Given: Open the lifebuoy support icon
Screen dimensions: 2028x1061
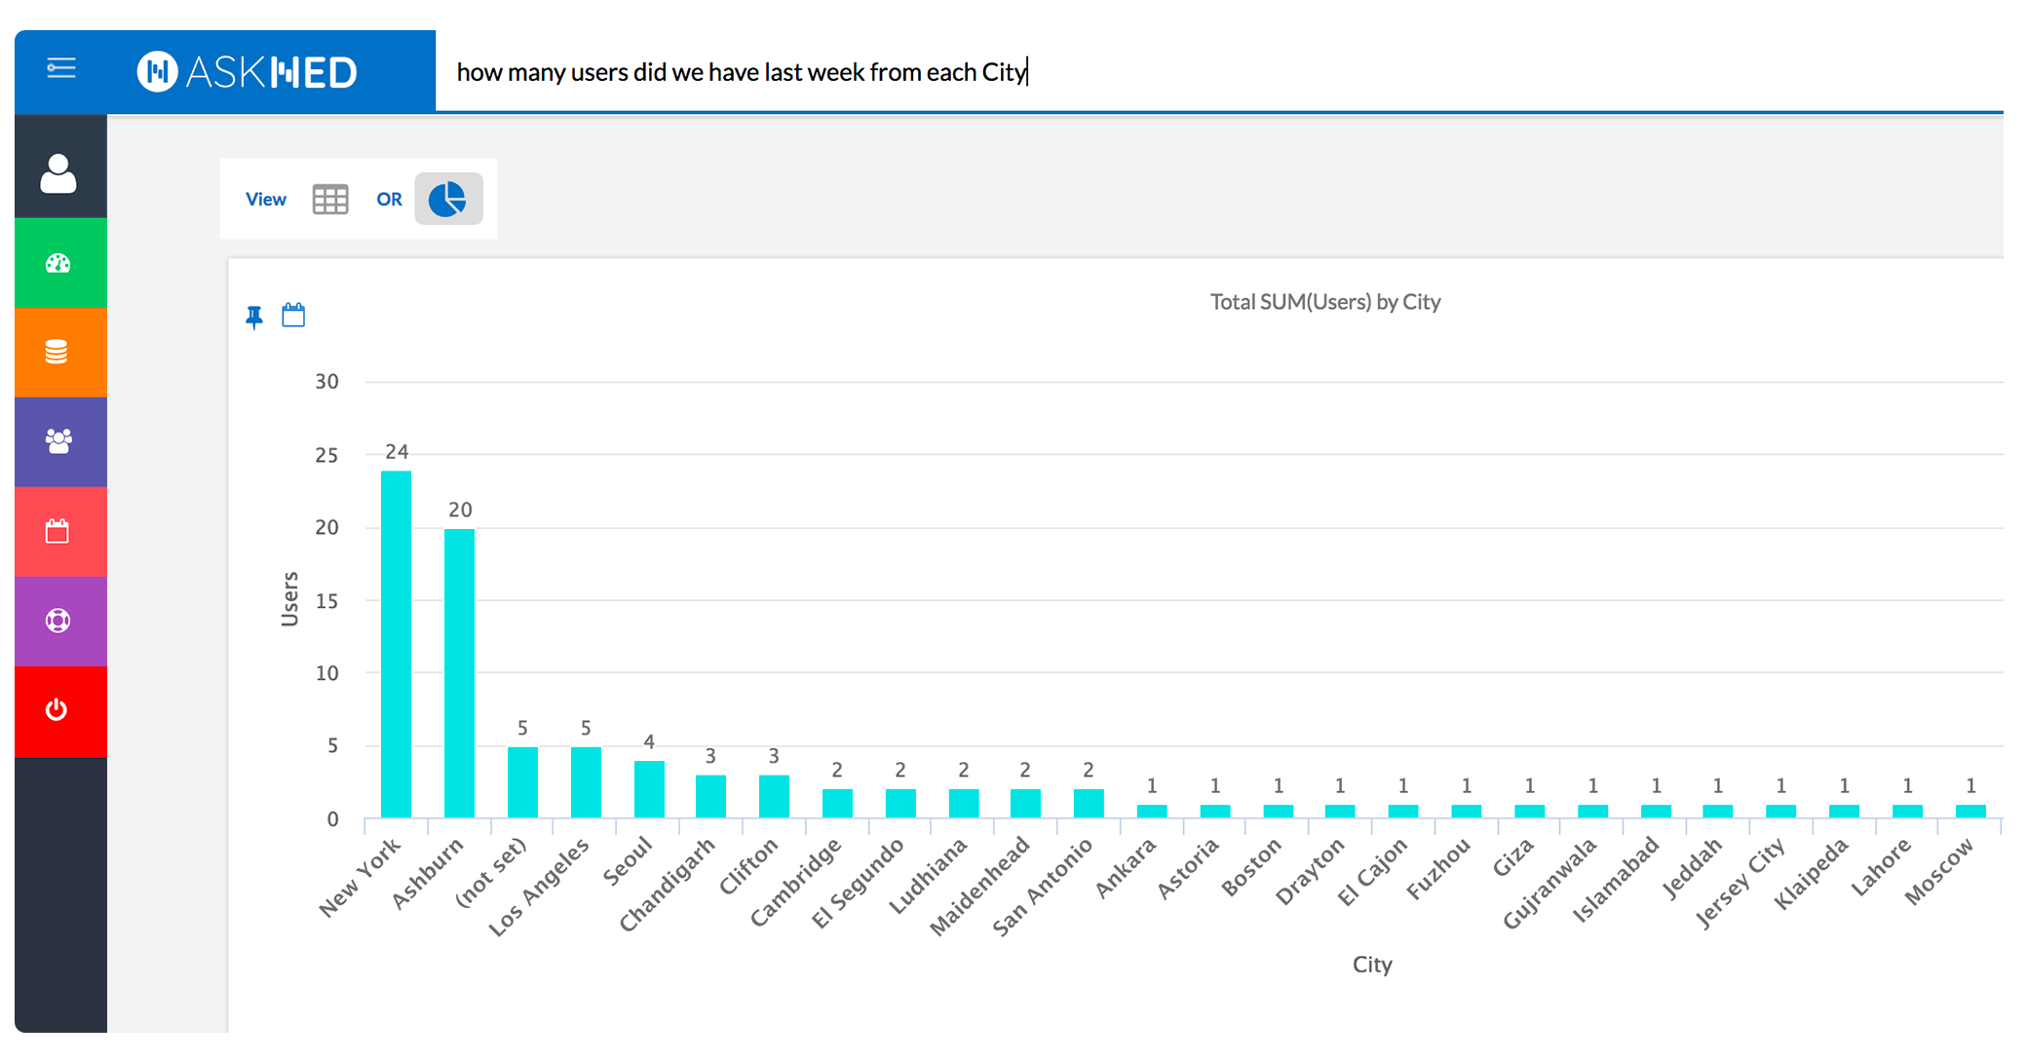Looking at the screenshot, I should pos(58,621).
